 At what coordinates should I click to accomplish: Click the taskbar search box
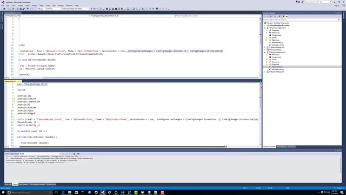pos(29,192)
